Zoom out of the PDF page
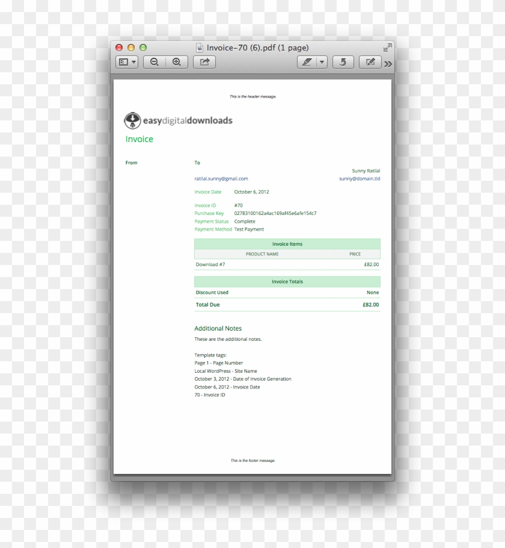 155,62
